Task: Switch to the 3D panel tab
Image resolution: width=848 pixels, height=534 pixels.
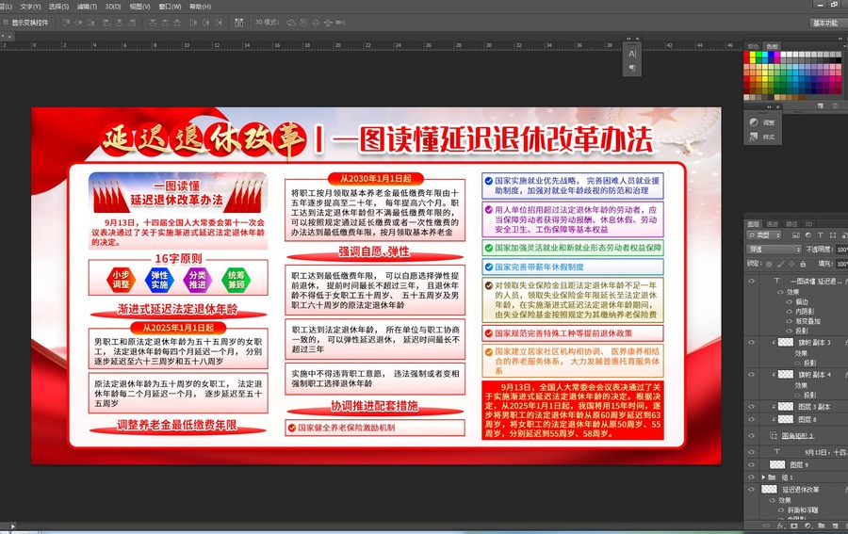Action: coord(808,224)
